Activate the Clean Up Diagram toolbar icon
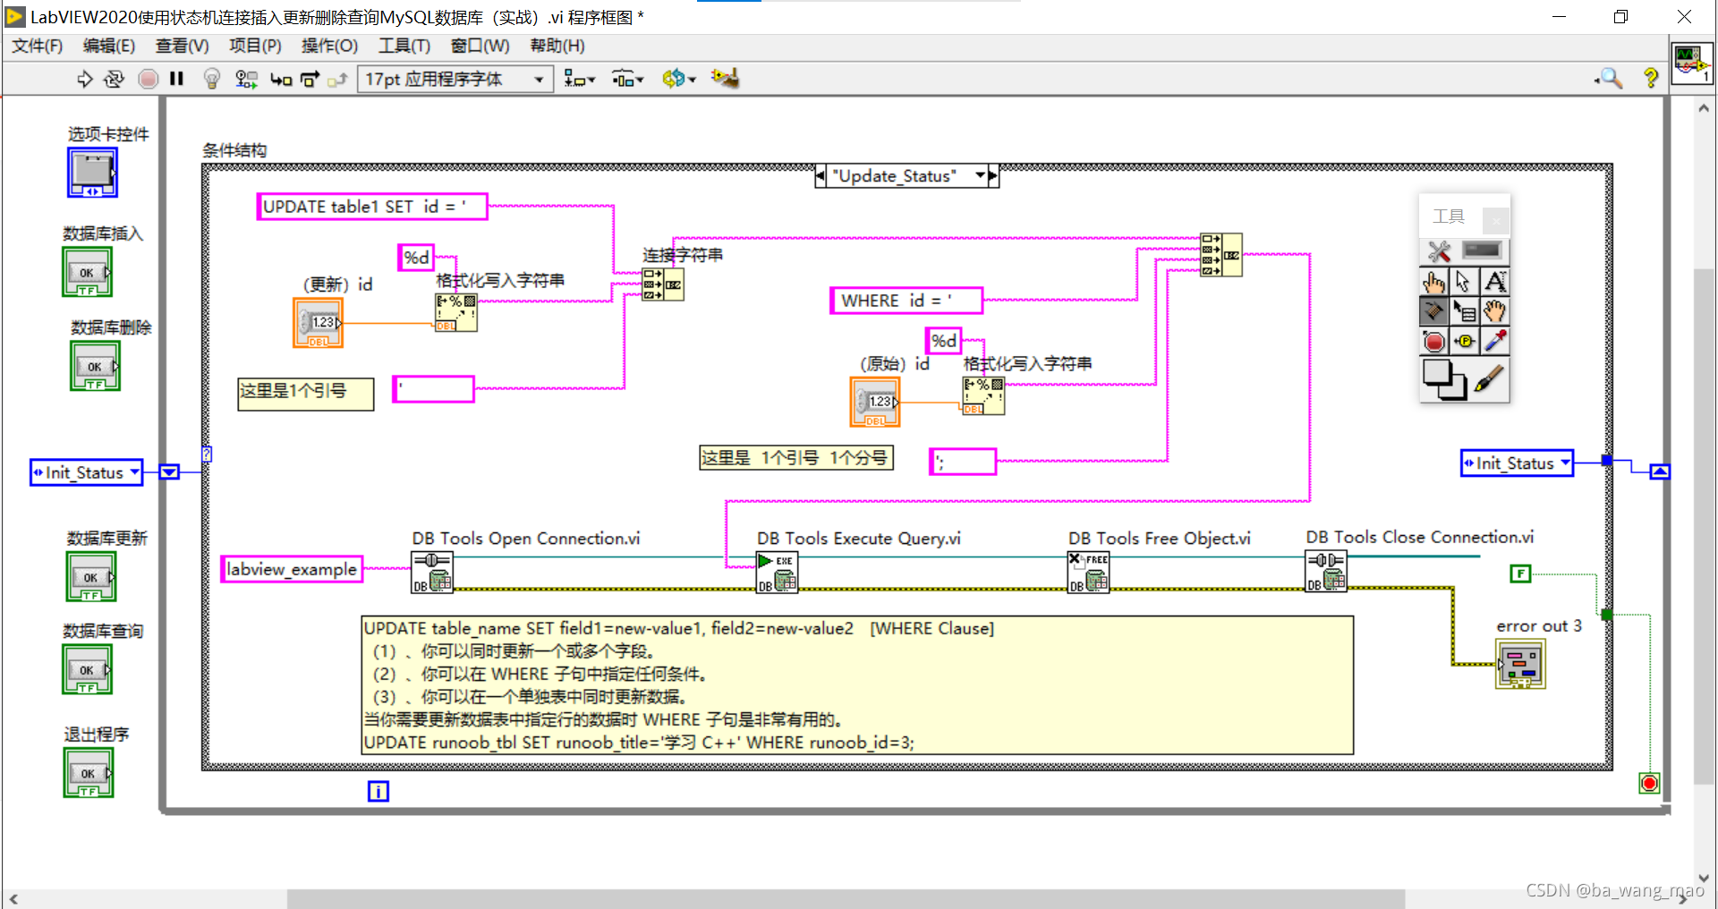1718x909 pixels. pos(725,79)
